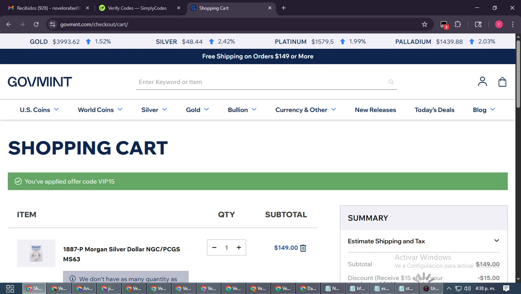Increase quantity with the plus button

pyautogui.click(x=239, y=247)
